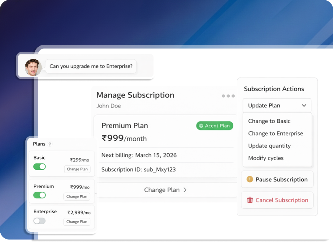Enable the Enterprise plan toggle
The width and height of the screenshot is (333, 242).
tap(39, 221)
